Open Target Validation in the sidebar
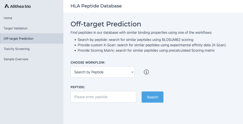 point(16,28)
